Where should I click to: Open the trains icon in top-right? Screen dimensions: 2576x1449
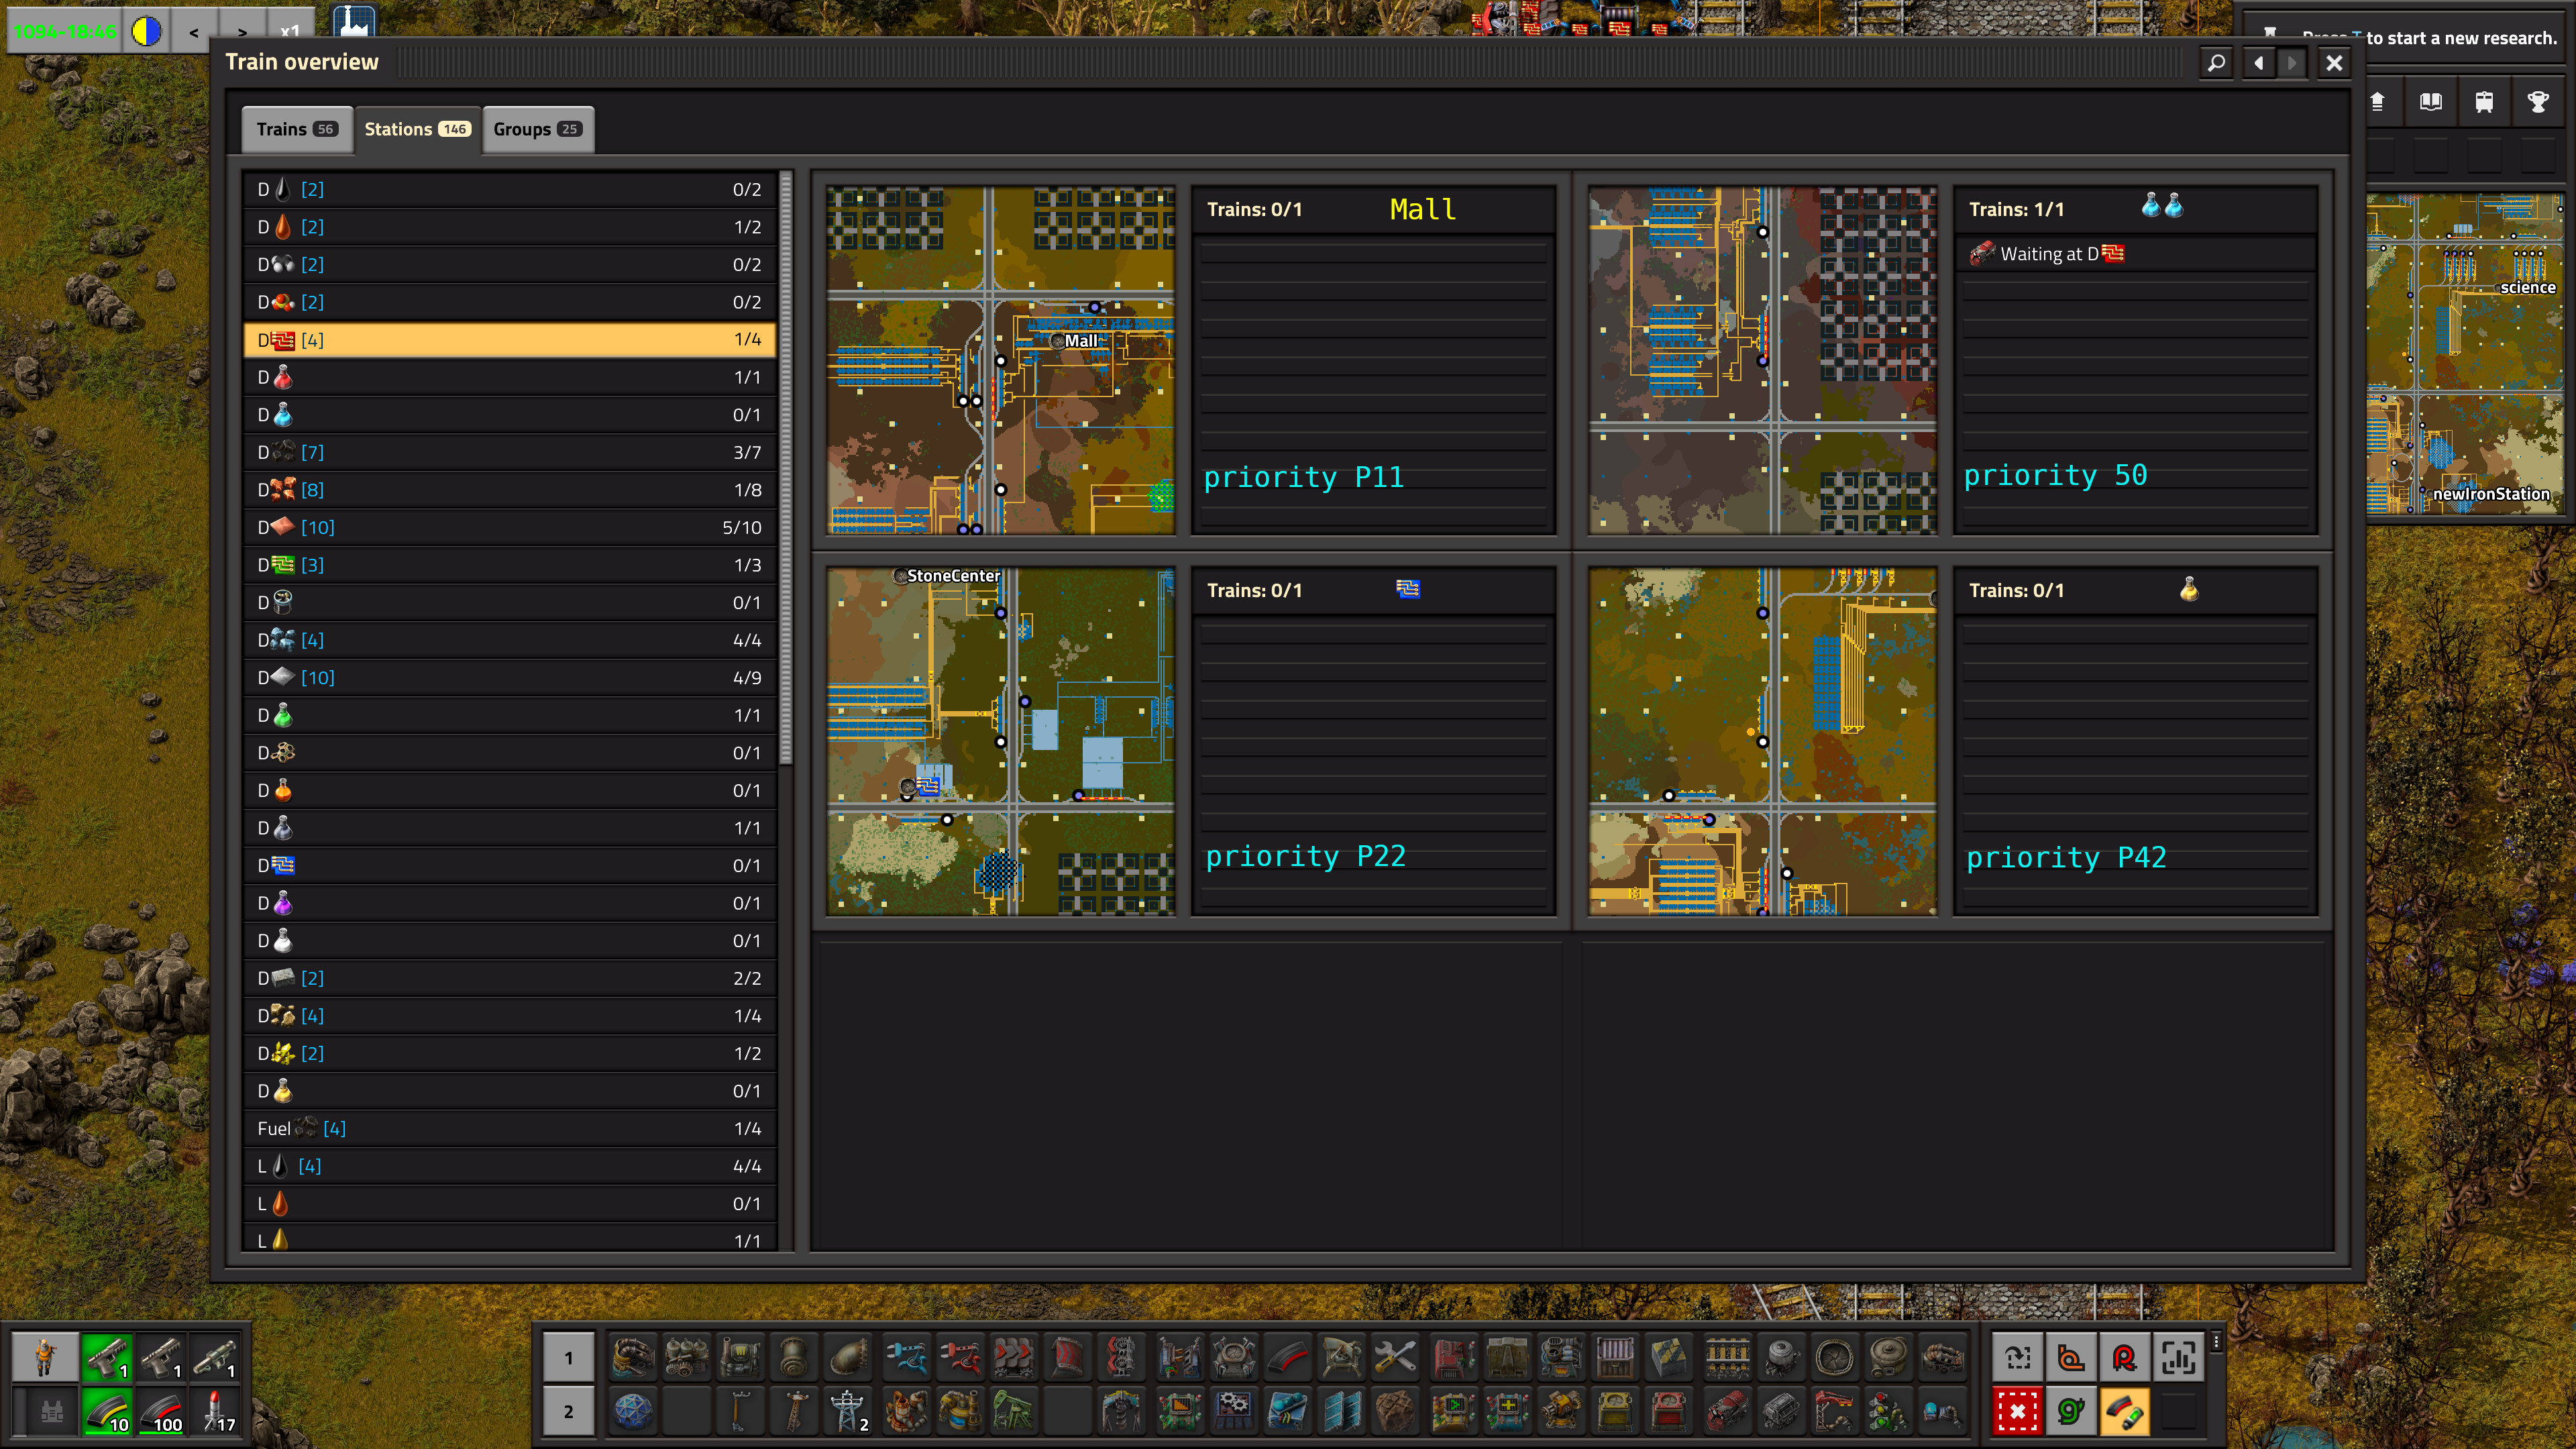pos(2484,102)
